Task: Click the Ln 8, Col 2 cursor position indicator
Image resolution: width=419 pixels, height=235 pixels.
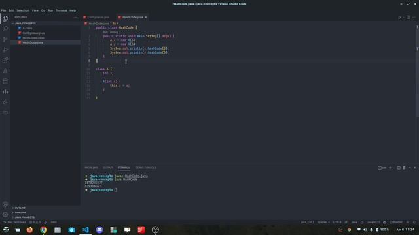Action: 307,222
